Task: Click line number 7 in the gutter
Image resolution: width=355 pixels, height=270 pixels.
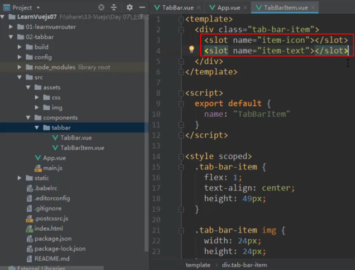Action: [158, 82]
